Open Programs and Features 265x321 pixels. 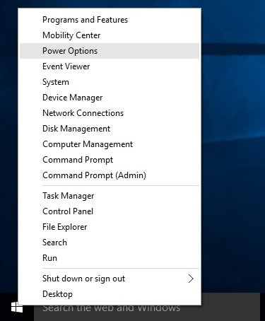110,20
